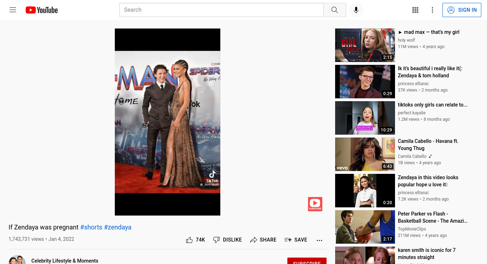Open 'Ik it's beautiful i really like it' title
Screen dimensions: 487x264
tap(430, 72)
